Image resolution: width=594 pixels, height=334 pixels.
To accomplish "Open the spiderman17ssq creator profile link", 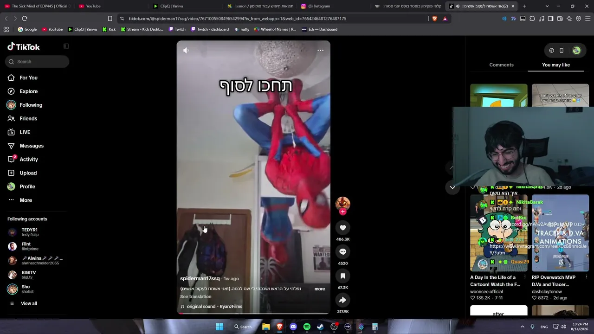I will point(200,278).
